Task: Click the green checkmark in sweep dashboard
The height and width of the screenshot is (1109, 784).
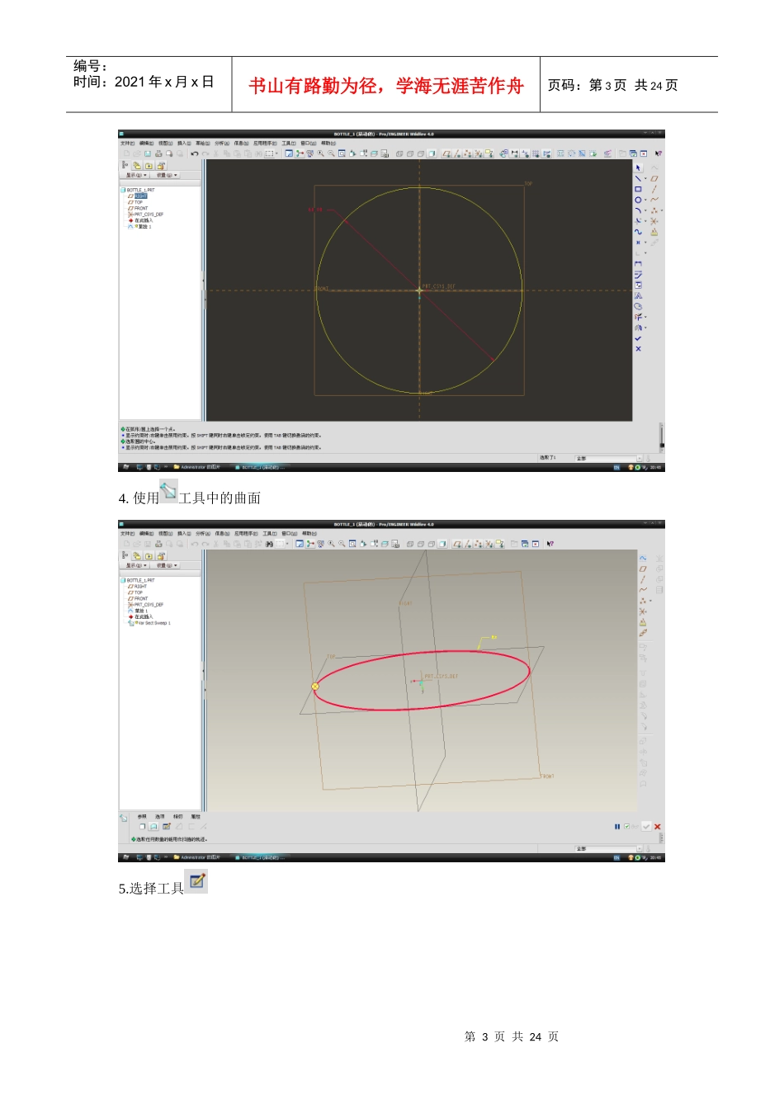Action: point(646,827)
